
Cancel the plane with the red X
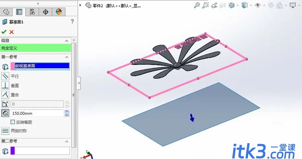[x=12, y=32]
